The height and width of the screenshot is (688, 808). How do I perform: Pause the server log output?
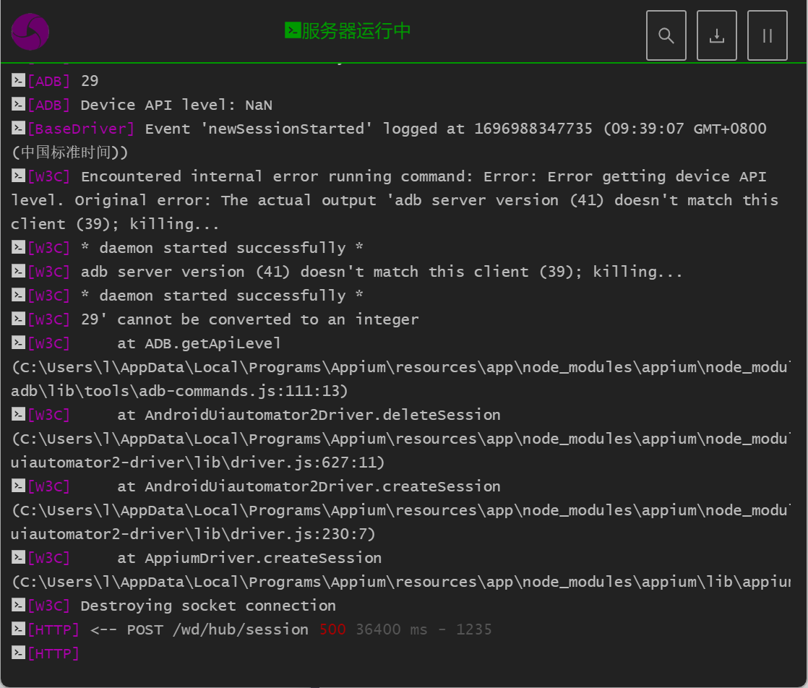[x=767, y=35]
